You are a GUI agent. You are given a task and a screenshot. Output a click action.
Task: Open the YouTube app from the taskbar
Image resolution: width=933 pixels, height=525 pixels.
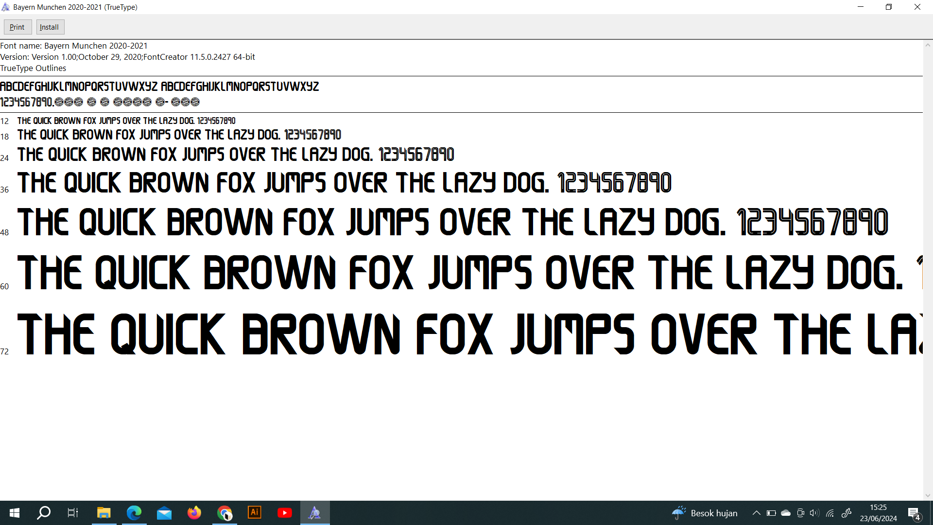285,513
